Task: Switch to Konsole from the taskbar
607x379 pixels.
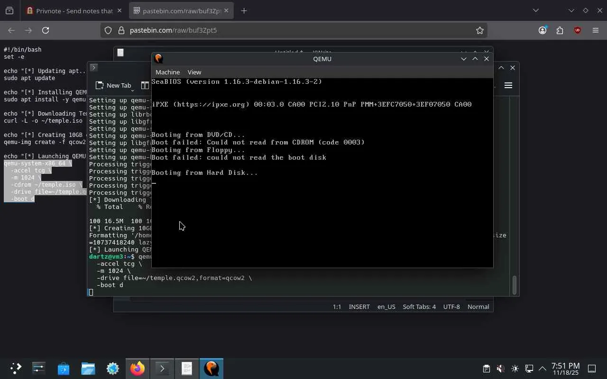Action: click(x=162, y=369)
